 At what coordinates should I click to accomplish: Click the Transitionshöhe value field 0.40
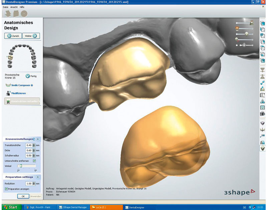pyautogui.click(x=29, y=145)
